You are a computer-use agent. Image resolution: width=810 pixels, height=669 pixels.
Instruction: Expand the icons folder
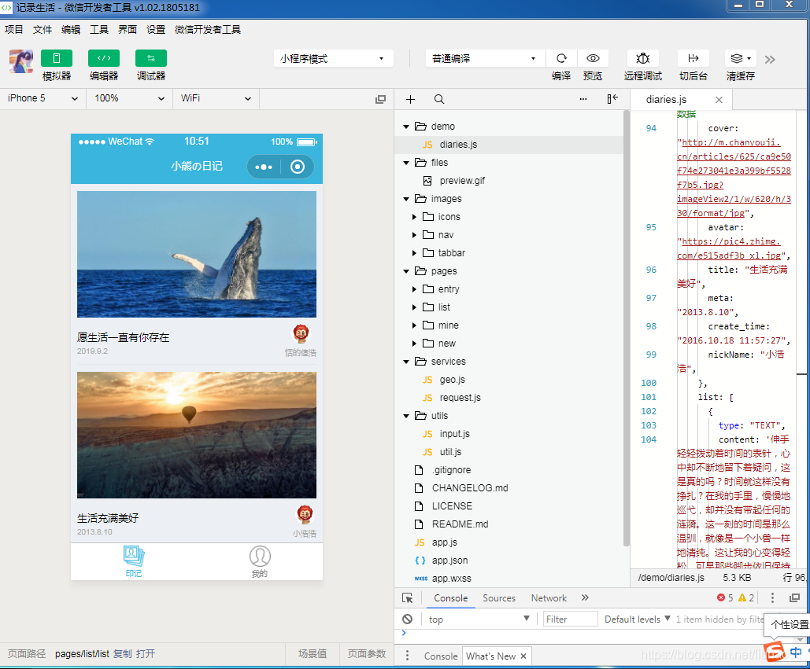tap(414, 217)
